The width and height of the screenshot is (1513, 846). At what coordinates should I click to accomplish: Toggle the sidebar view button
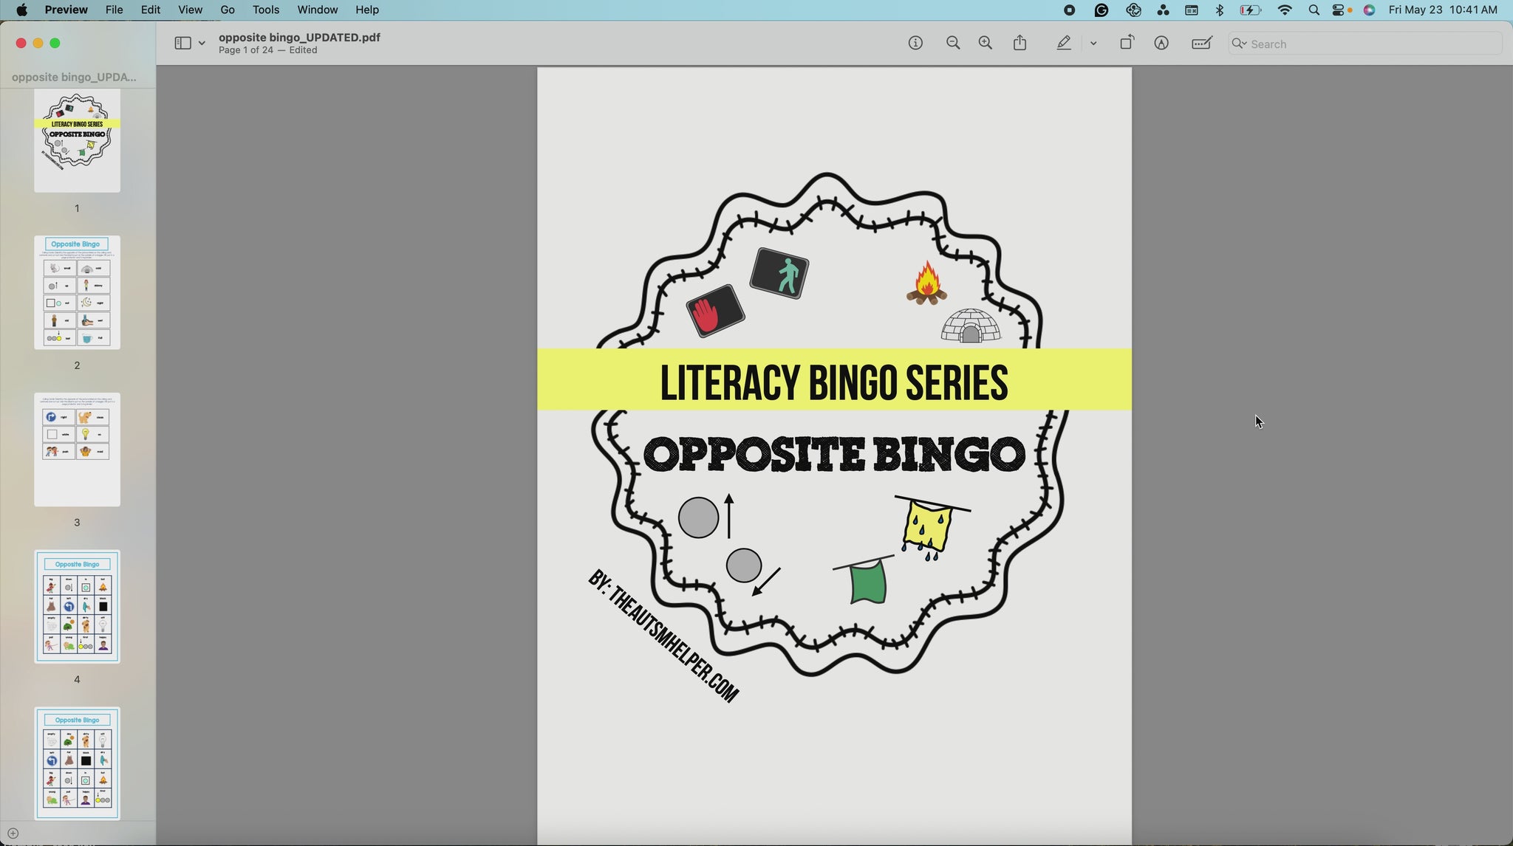pyautogui.click(x=182, y=44)
